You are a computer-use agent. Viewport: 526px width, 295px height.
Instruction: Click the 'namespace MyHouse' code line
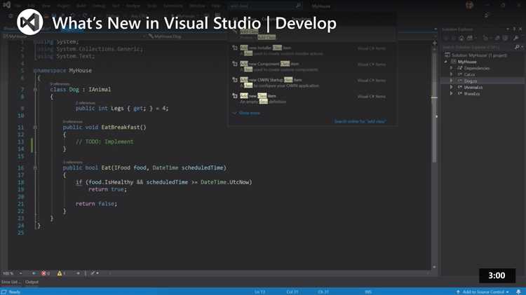62,70
